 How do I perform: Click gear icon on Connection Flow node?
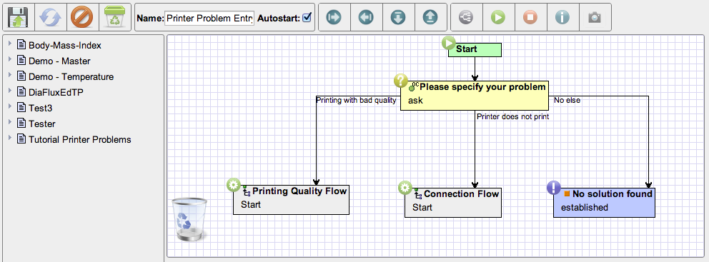point(405,188)
